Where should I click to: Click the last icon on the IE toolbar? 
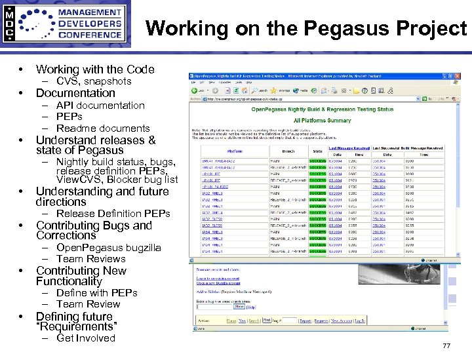tap(390, 90)
